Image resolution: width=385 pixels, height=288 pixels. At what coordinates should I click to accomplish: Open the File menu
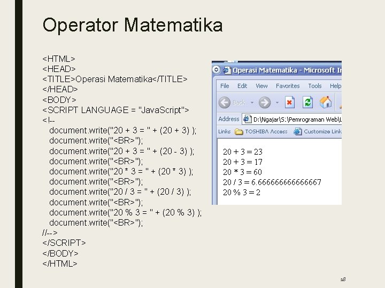click(225, 86)
